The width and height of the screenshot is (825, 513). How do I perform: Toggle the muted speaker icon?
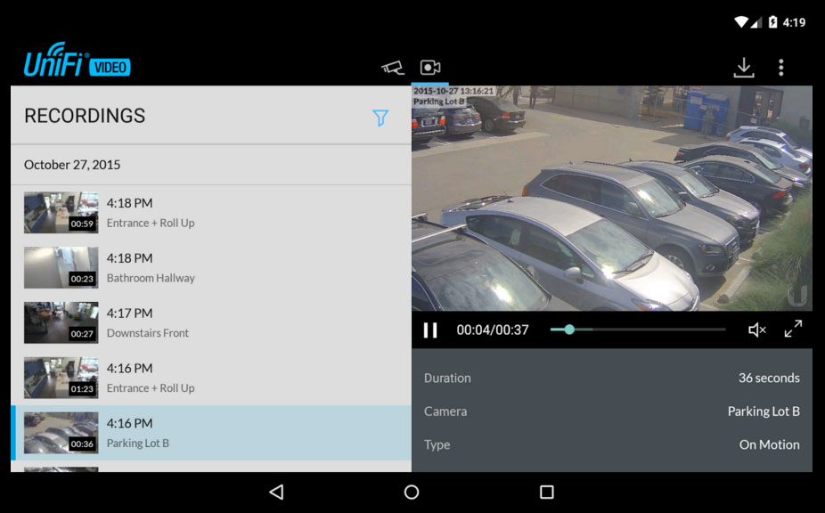tap(756, 330)
